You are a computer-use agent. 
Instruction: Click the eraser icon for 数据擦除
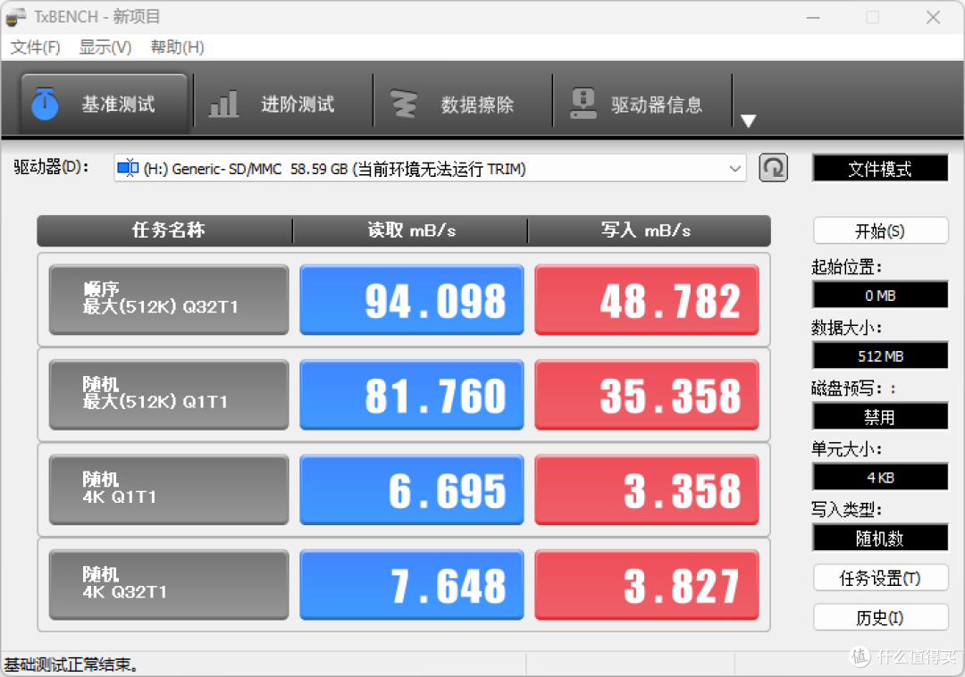click(404, 104)
